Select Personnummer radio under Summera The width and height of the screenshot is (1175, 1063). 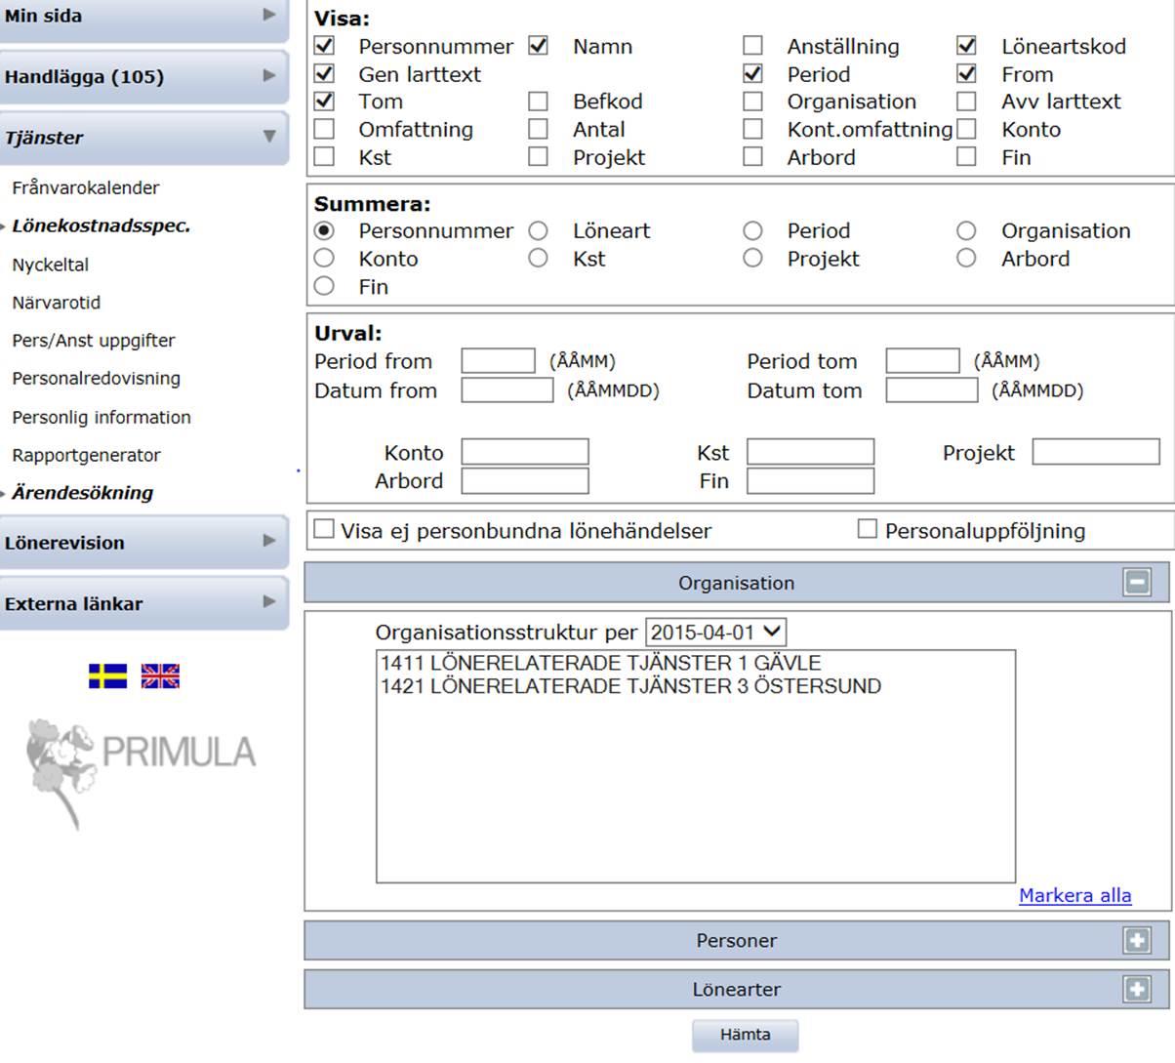[x=324, y=230]
